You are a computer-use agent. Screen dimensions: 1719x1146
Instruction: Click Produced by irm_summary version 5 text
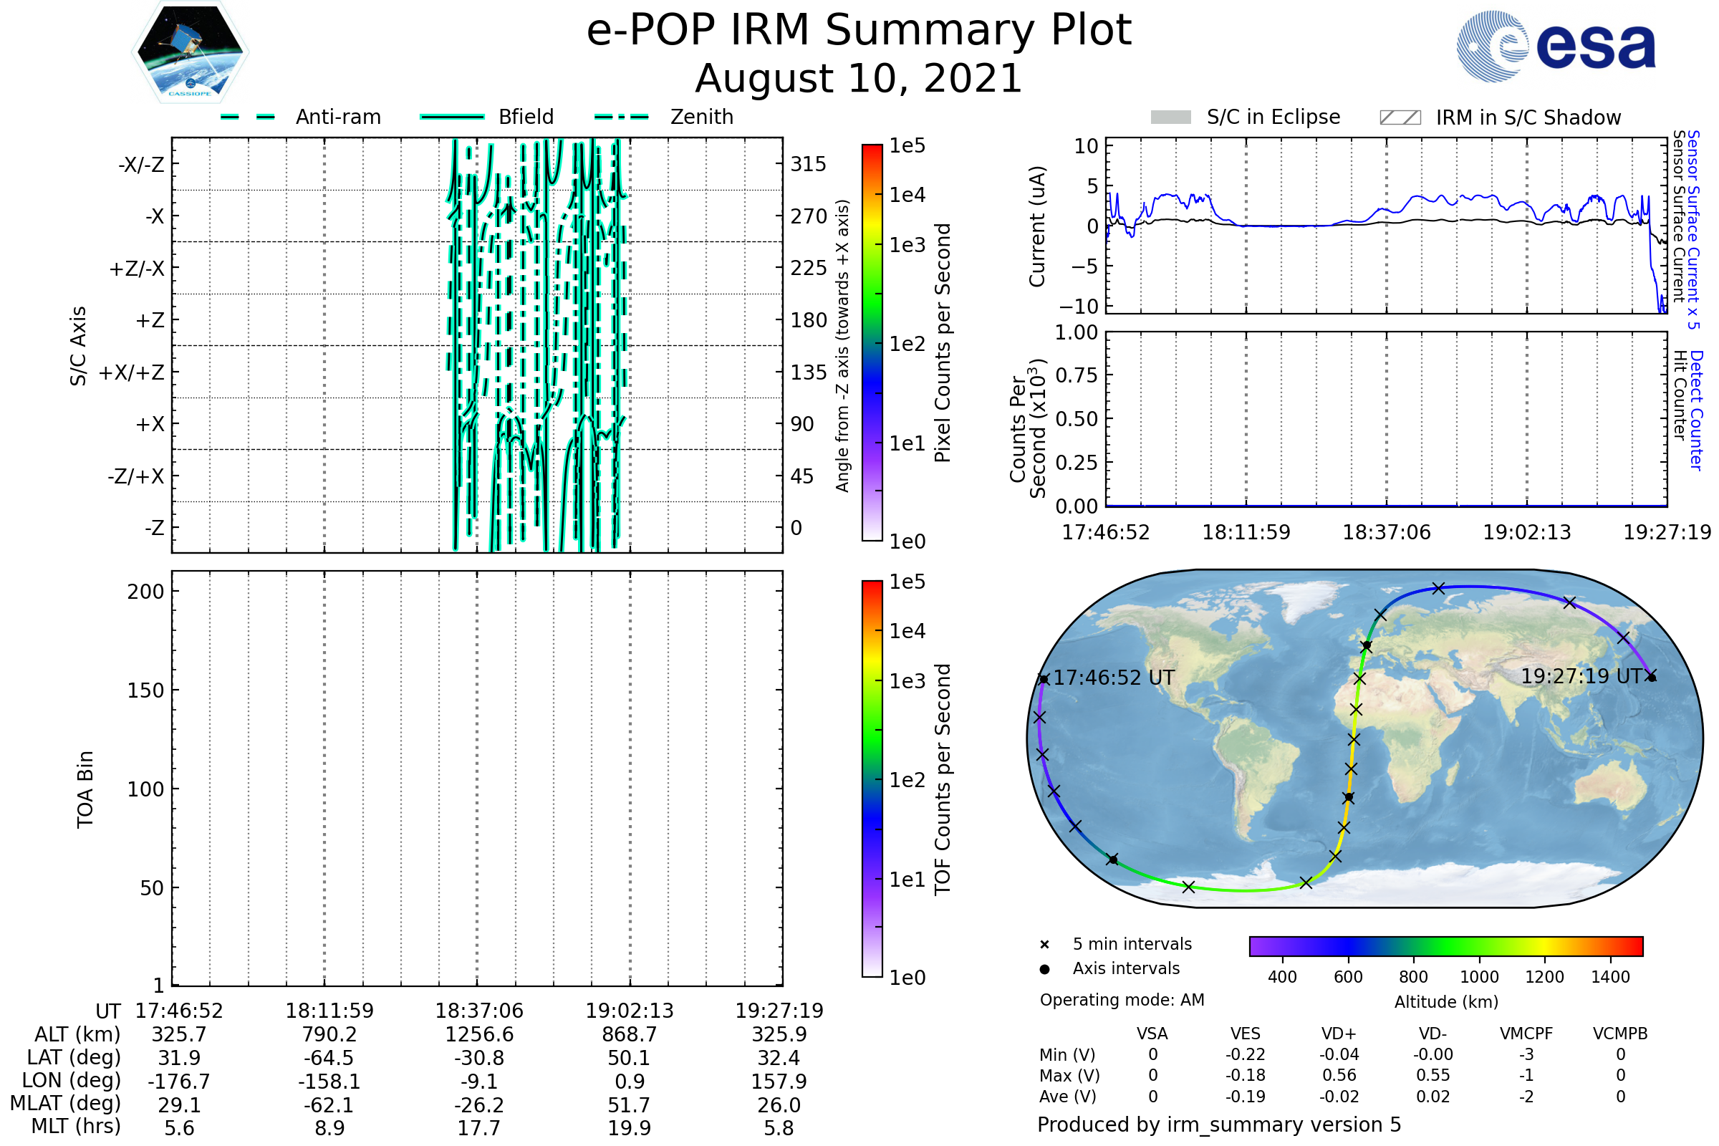[x=1219, y=1125]
